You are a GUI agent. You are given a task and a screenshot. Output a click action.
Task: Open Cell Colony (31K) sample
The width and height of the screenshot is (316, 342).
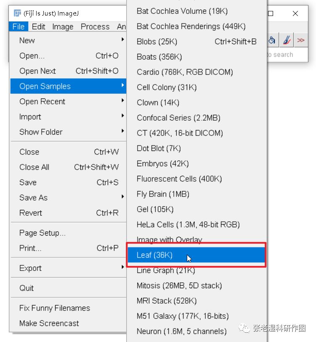197,87
